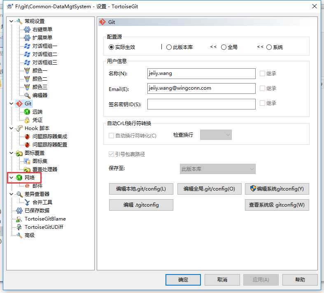This screenshot has height=293, width=324.
Task: Click the 编辑全局.git/config(O) button
Action: [x=209, y=189]
